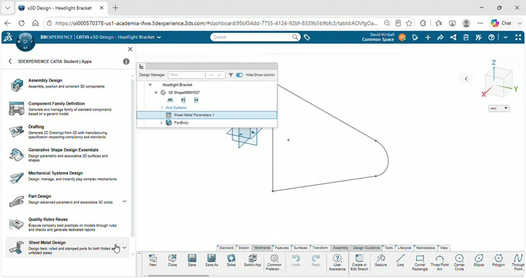Toggle Hide/Show column switch
The image size is (526, 278).
click(239, 75)
